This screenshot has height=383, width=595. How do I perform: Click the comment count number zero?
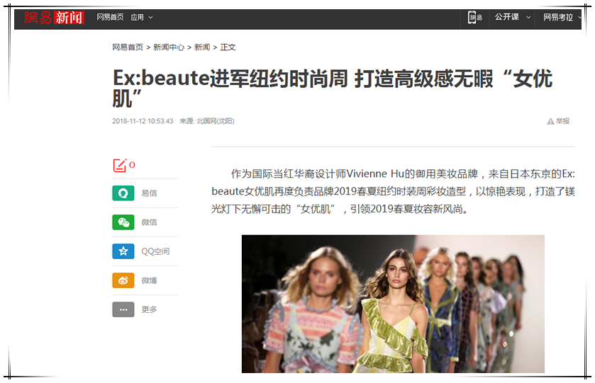[132, 165]
